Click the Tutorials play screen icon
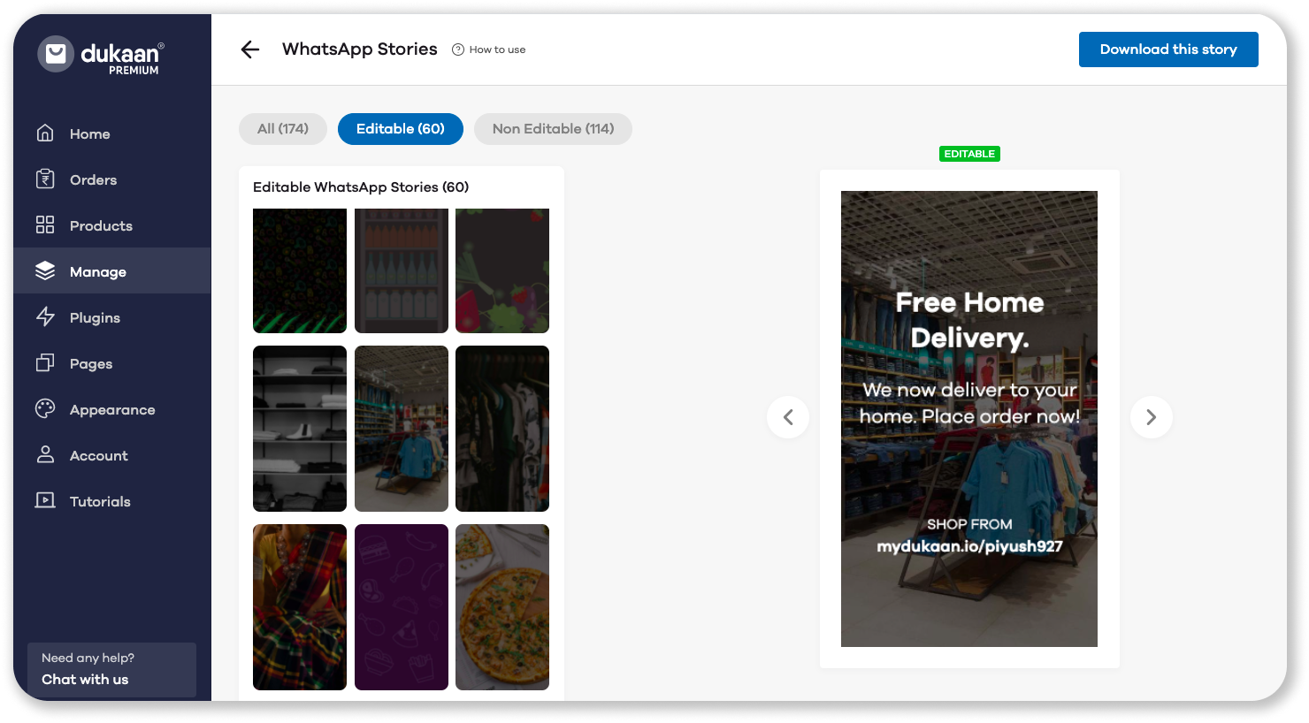The width and height of the screenshot is (1309, 723). (x=45, y=500)
